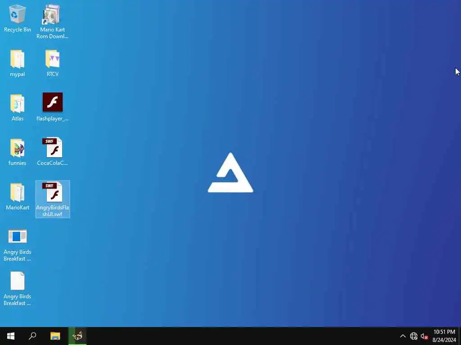Open File Explorer from the taskbar

point(55,336)
